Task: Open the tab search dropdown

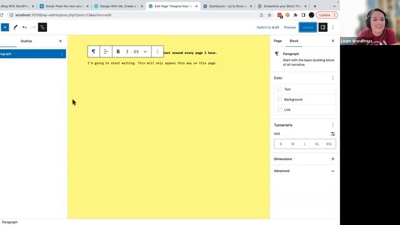Action: coord(334,6)
